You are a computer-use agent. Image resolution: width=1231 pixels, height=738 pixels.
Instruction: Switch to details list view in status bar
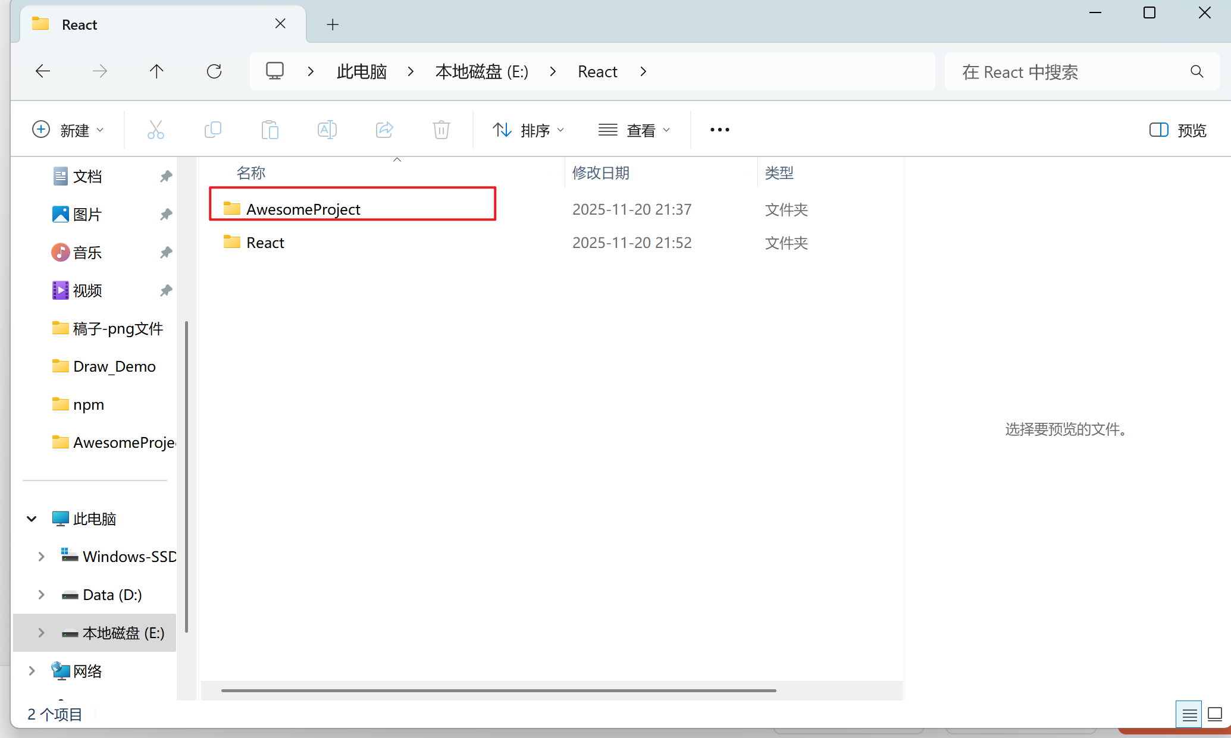(x=1189, y=714)
